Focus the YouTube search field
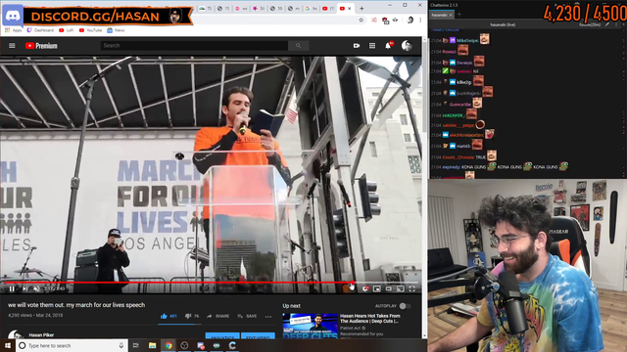This screenshot has height=352, width=627. (x=194, y=46)
